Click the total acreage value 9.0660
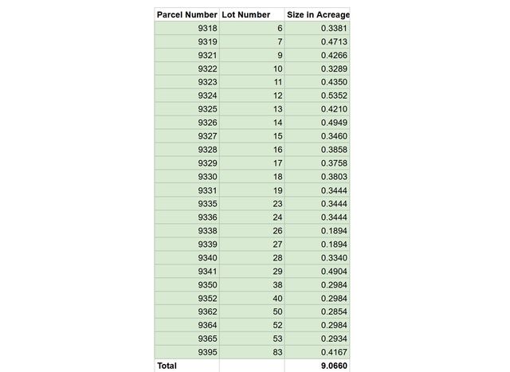The width and height of the screenshot is (510, 372). (316, 366)
